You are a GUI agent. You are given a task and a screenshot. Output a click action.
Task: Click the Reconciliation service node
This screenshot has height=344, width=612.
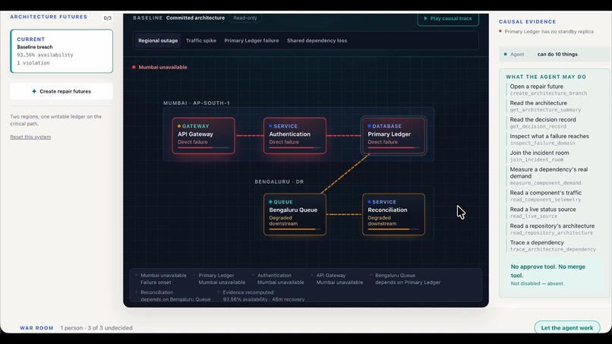click(x=393, y=214)
